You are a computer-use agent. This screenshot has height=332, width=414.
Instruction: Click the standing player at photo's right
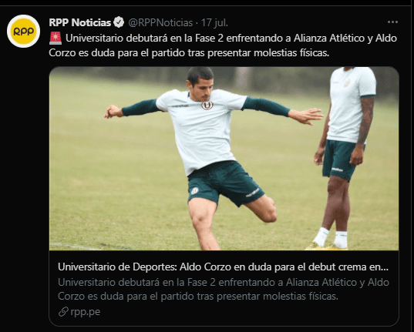(345, 159)
